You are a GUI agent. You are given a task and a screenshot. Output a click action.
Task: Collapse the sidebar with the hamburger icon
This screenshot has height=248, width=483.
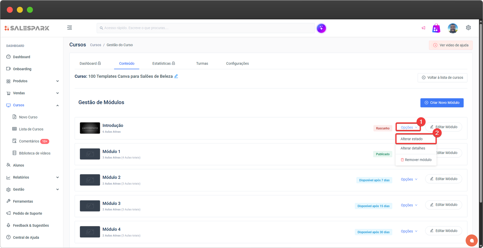tap(69, 28)
